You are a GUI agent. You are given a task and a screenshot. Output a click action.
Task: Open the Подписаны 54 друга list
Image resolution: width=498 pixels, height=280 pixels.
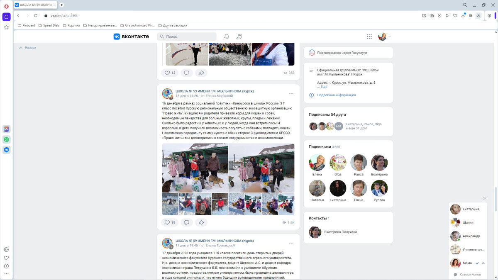coord(327,114)
